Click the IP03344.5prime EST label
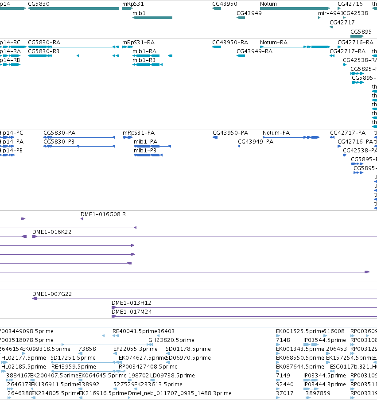 pos(325,376)
